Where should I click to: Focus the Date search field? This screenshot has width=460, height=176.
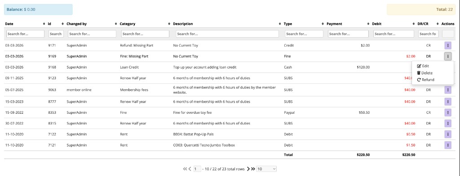point(25,34)
